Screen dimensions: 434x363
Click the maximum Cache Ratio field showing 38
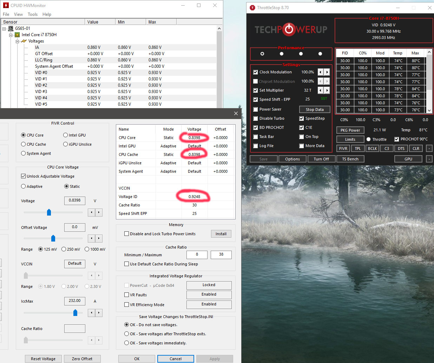coord(221,255)
